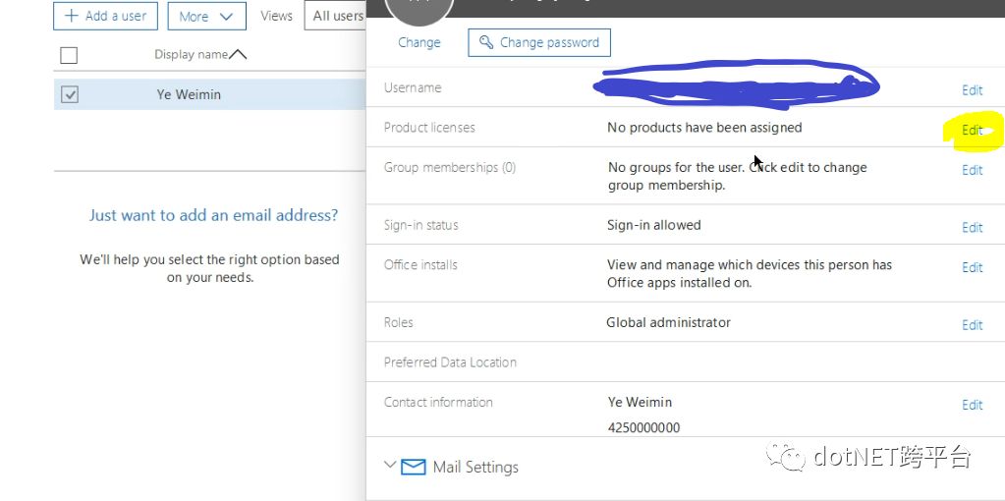Image resolution: width=1005 pixels, height=501 pixels.
Task: Edit the Office installs row
Action: point(972,267)
